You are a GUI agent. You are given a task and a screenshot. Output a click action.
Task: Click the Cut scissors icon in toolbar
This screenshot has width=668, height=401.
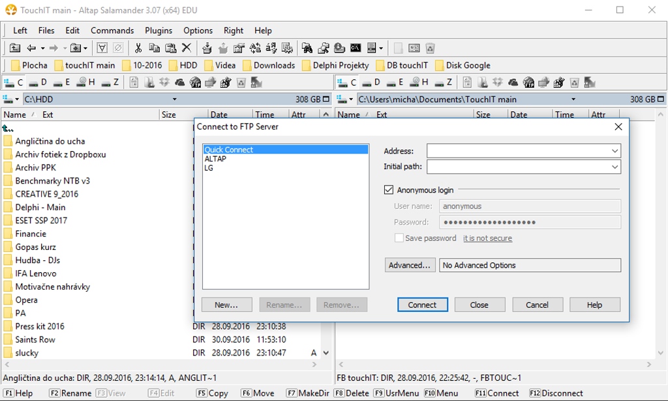tap(138, 48)
